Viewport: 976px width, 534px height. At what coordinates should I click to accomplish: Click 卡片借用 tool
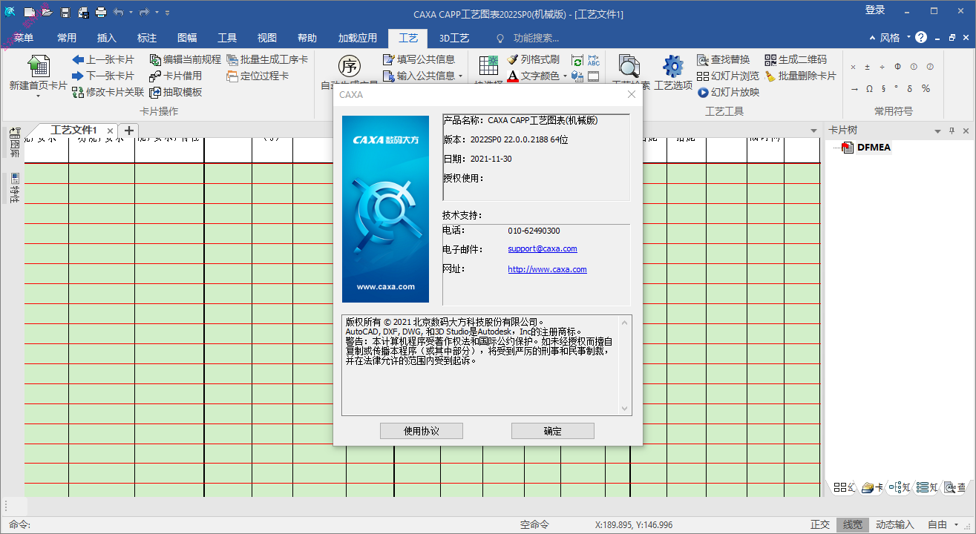click(176, 76)
